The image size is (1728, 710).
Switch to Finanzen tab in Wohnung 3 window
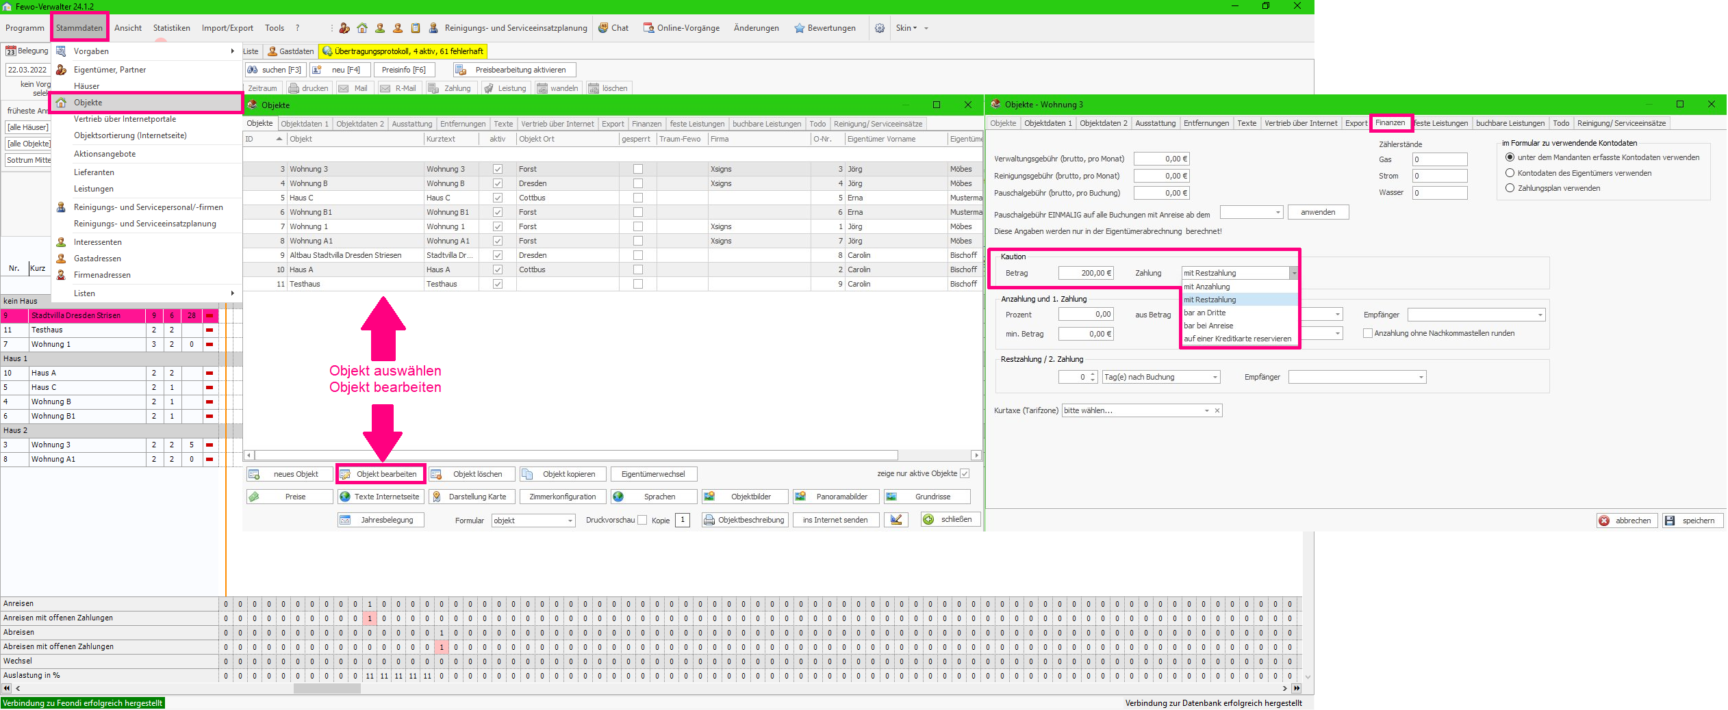click(x=1390, y=123)
